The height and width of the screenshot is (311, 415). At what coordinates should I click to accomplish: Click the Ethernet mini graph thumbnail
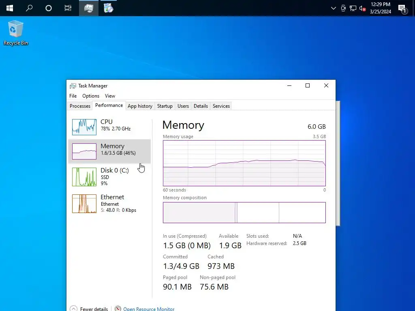click(84, 204)
